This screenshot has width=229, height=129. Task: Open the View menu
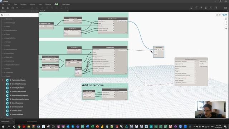click(15, 4)
